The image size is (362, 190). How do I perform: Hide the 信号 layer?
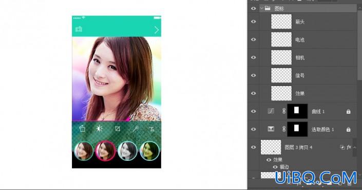coord(254,75)
